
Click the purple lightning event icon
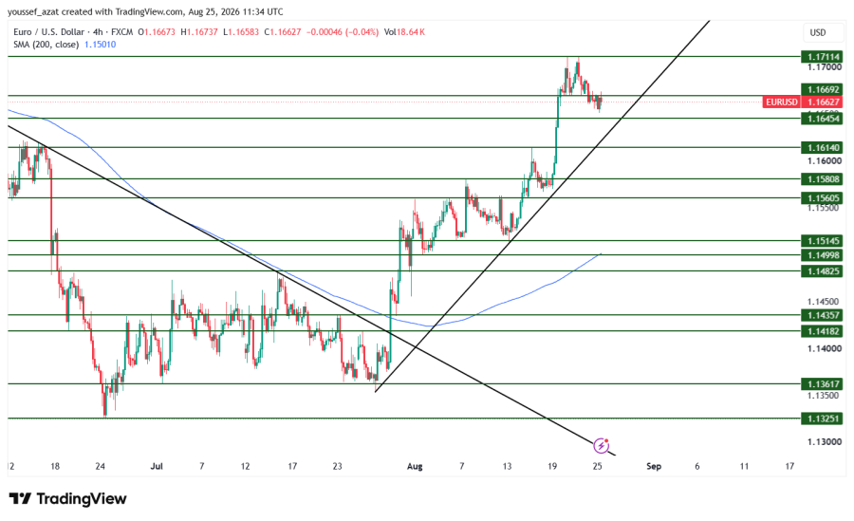601,446
